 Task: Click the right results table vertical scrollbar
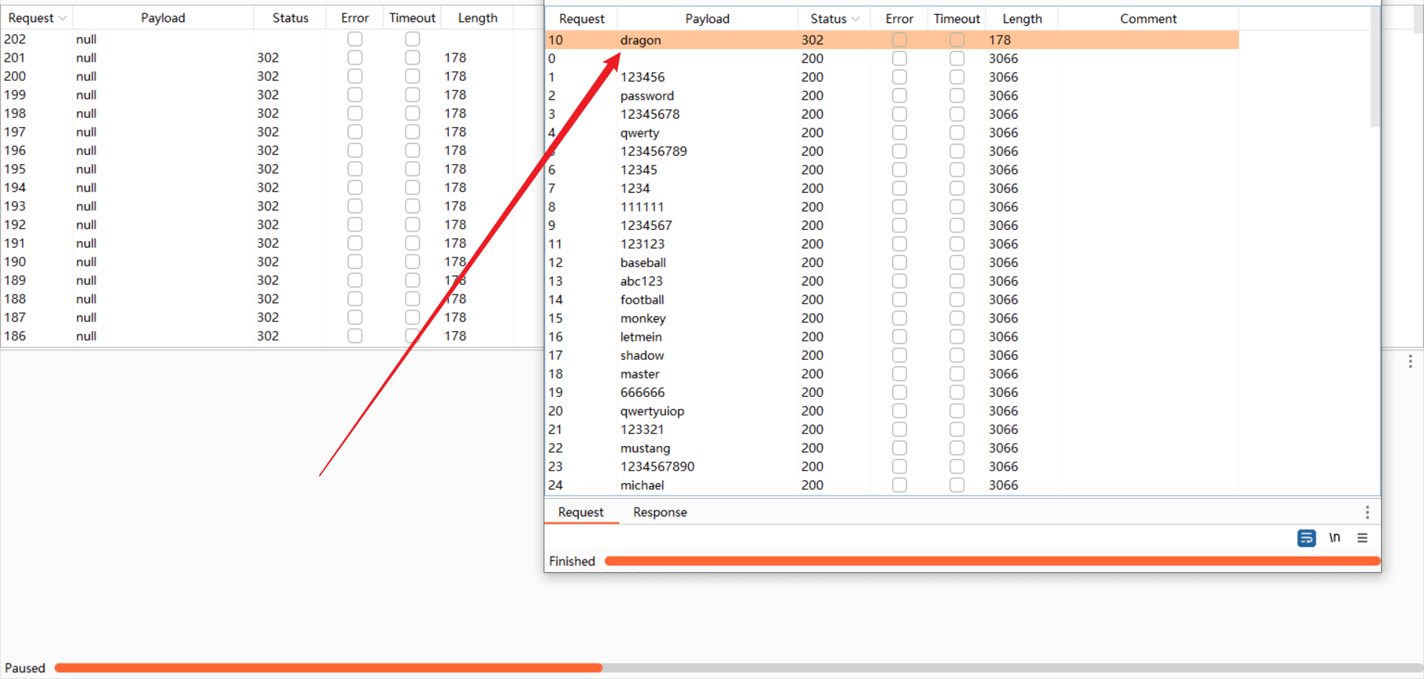(1374, 67)
